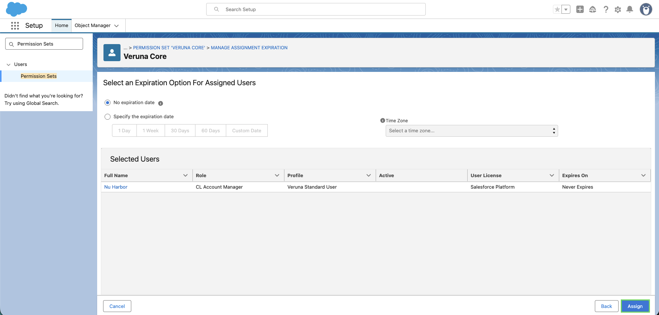Click the Cancel button
Image resolution: width=659 pixels, height=315 pixels.
[x=117, y=306]
